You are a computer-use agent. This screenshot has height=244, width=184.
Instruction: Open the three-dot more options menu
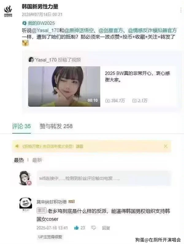pyautogui.click(x=181, y=10)
